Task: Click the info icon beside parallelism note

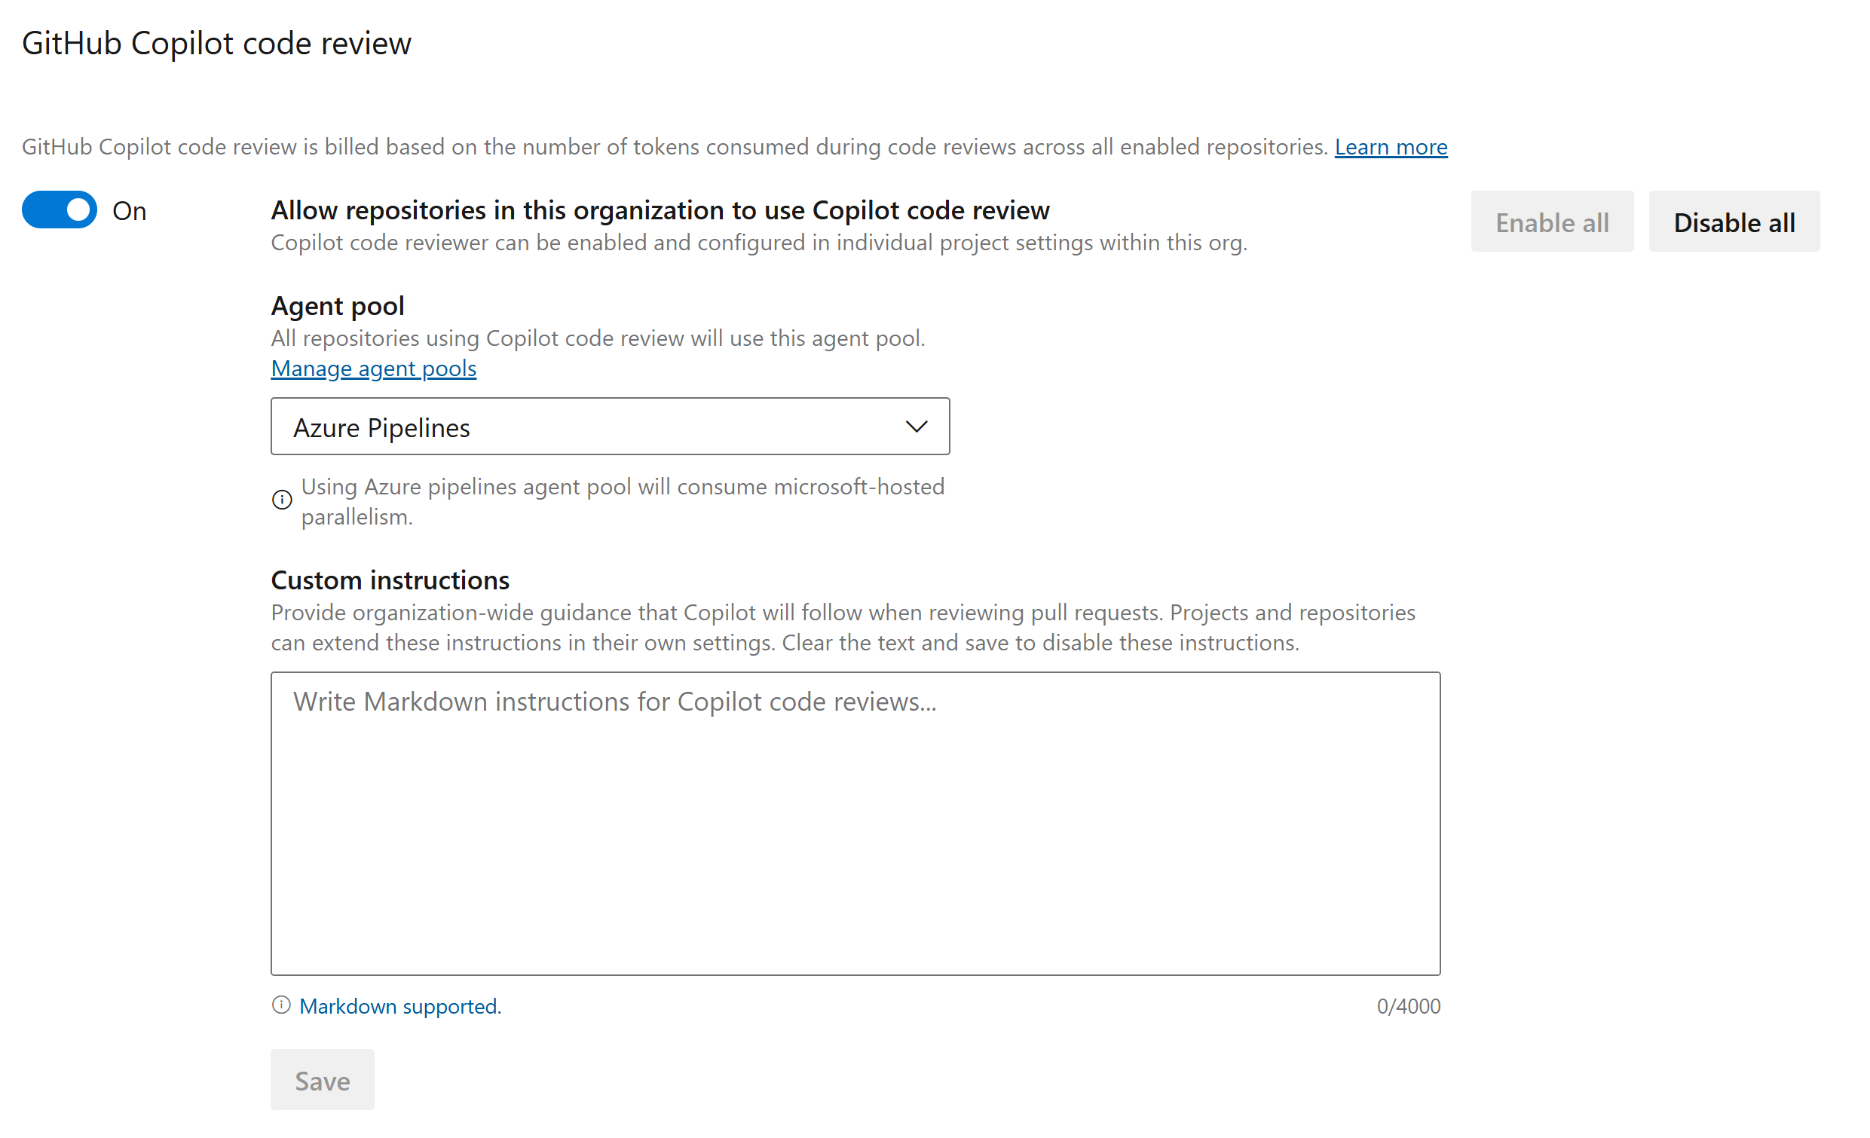Action: pyautogui.click(x=282, y=499)
